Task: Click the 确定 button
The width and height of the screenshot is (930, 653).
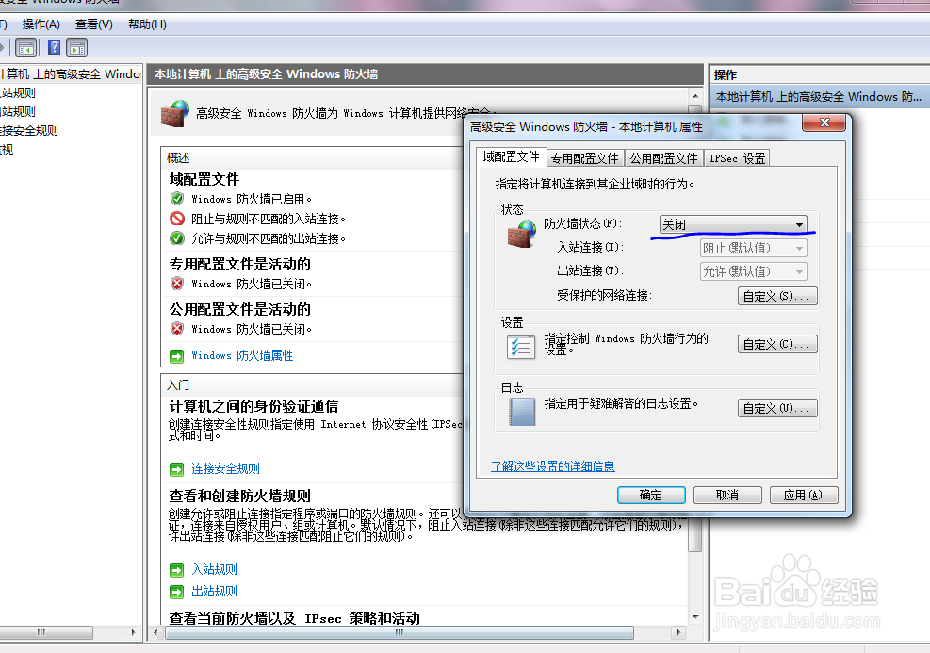Action: tap(651, 496)
